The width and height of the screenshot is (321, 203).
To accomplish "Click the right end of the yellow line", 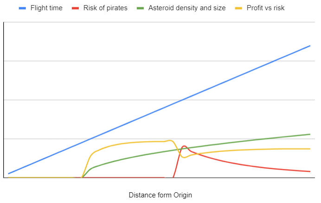I will 310,149.
